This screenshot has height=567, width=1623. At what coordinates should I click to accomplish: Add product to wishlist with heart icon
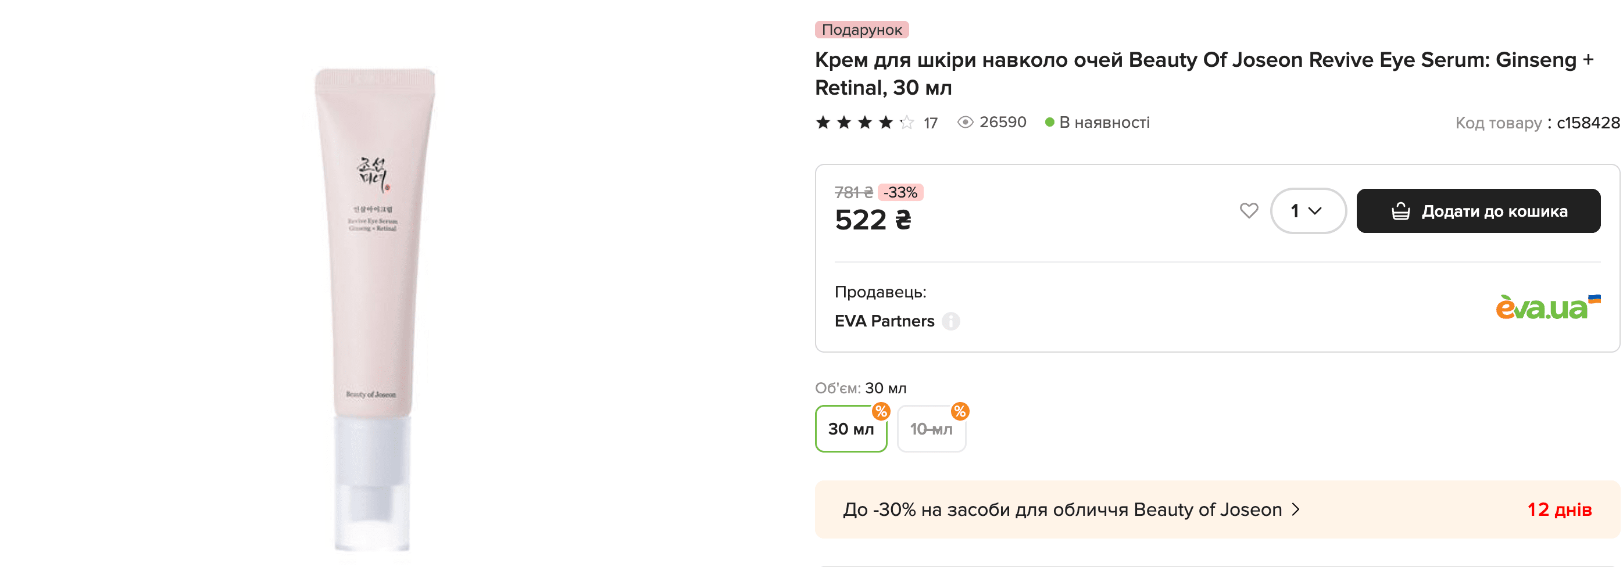(x=1248, y=210)
